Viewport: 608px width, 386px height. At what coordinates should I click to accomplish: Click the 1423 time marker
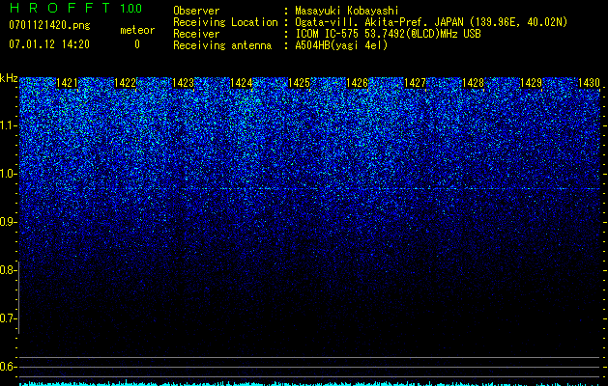coord(183,83)
